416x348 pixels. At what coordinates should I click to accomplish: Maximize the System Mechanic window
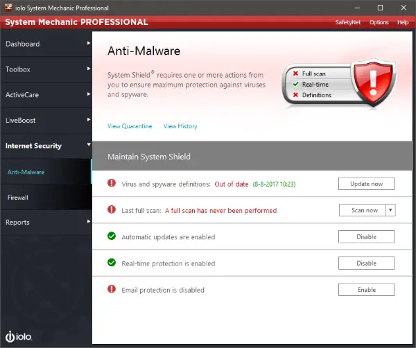tap(380, 8)
